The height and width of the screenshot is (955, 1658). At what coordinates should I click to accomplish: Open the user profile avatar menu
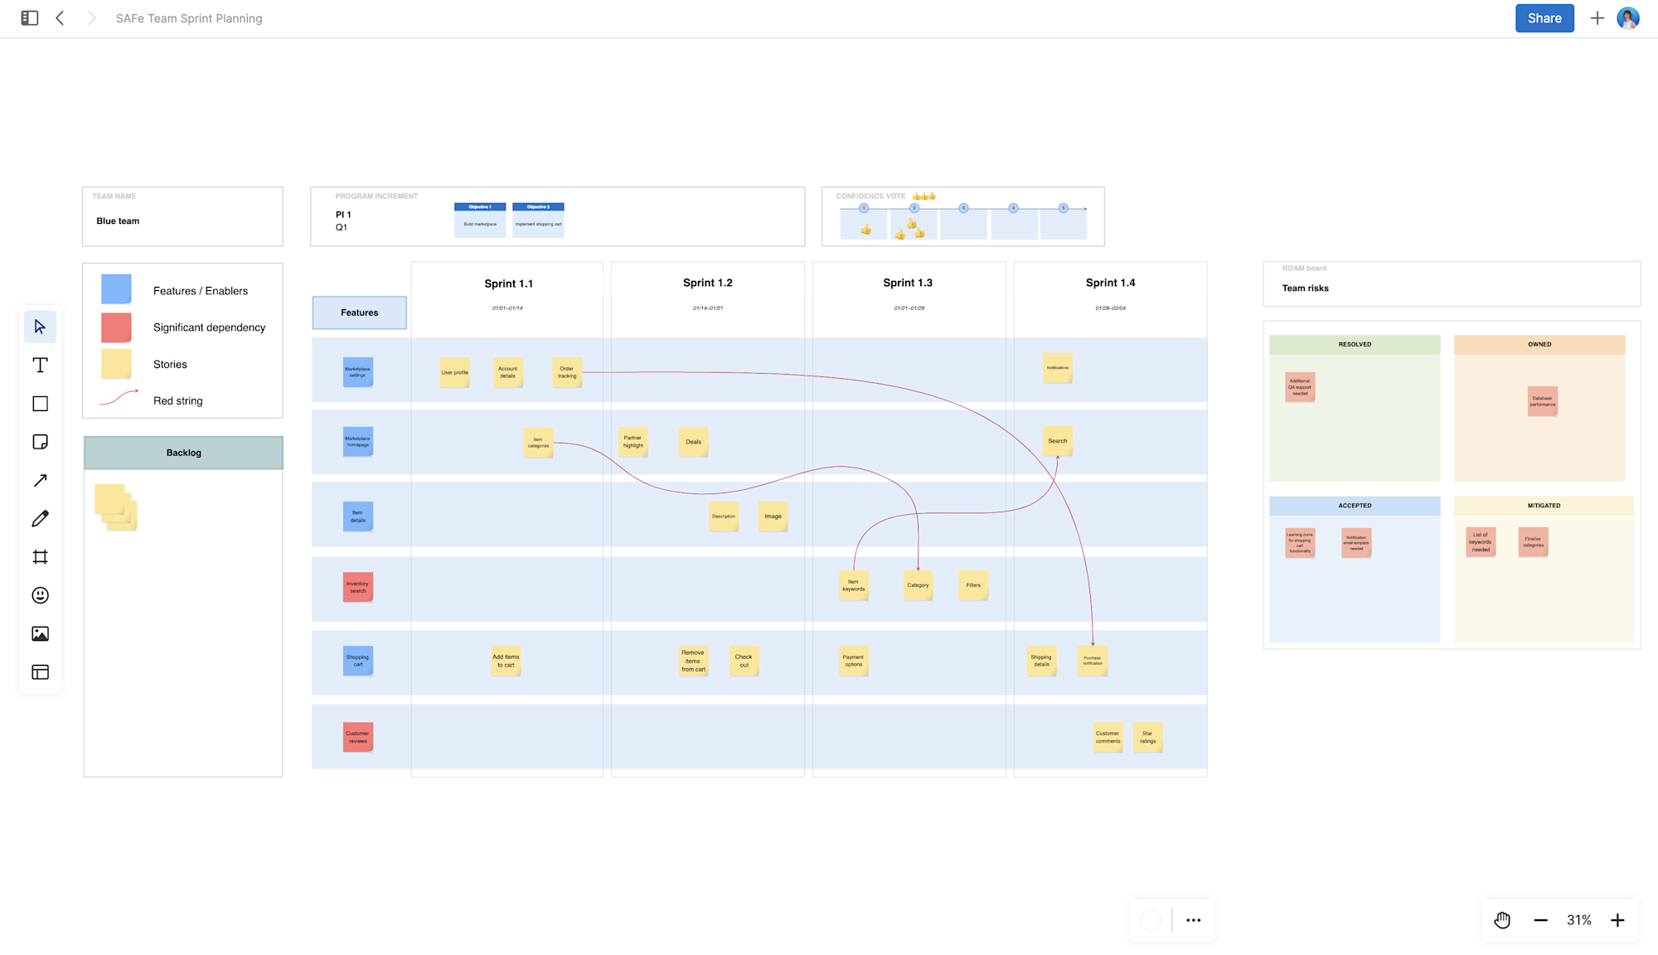[x=1628, y=18]
